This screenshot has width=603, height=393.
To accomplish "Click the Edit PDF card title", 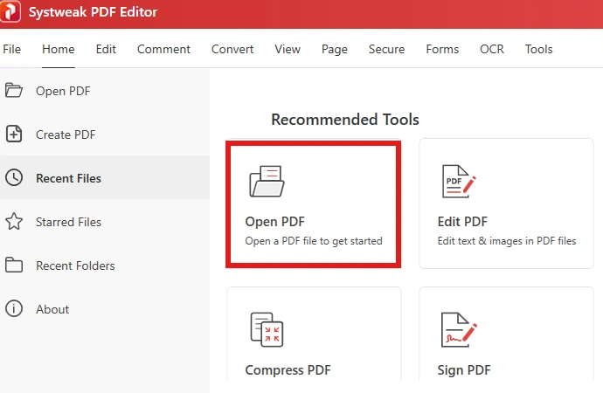I will (462, 222).
